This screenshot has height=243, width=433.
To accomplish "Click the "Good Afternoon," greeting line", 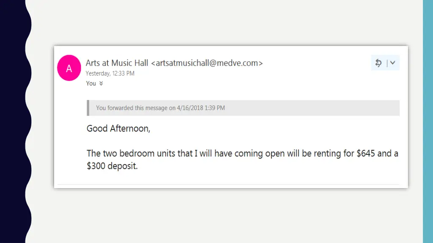I will tap(118, 128).
